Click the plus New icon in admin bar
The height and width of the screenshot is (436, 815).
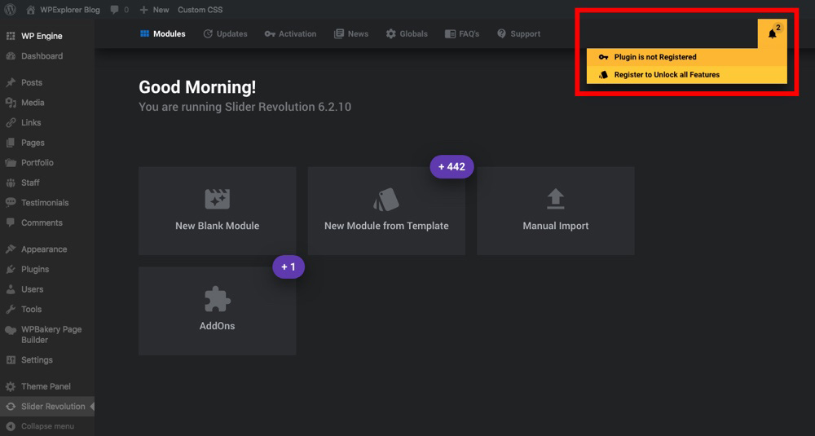(x=144, y=10)
